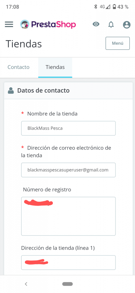This screenshot has height=293, width=135.
Task: Click the person icon beside Datos de contacto
Action: click(x=11, y=91)
